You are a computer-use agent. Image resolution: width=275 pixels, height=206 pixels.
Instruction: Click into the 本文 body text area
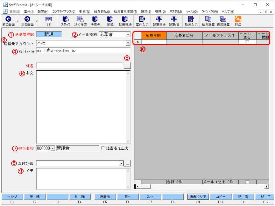click(81, 107)
